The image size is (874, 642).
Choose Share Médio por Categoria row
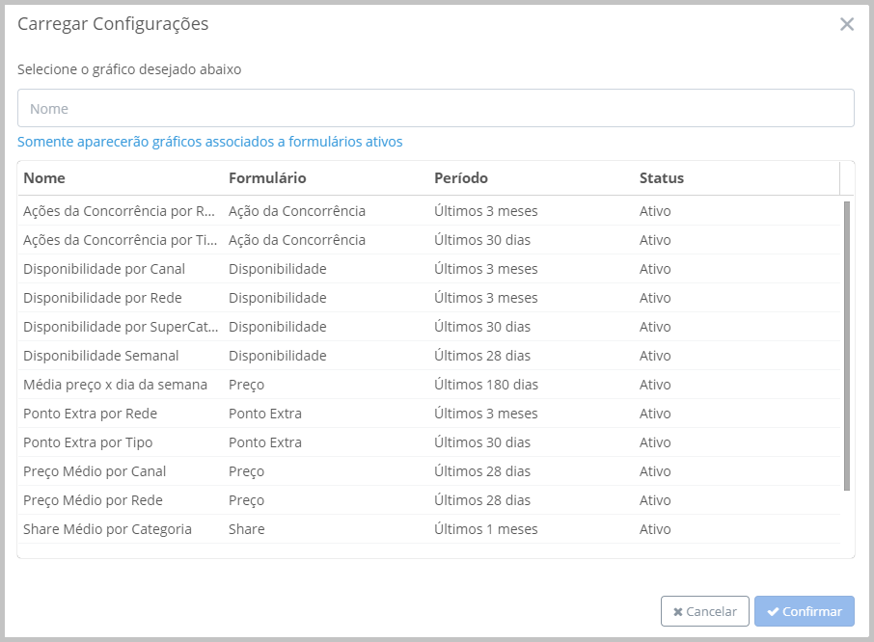pos(107,529)
